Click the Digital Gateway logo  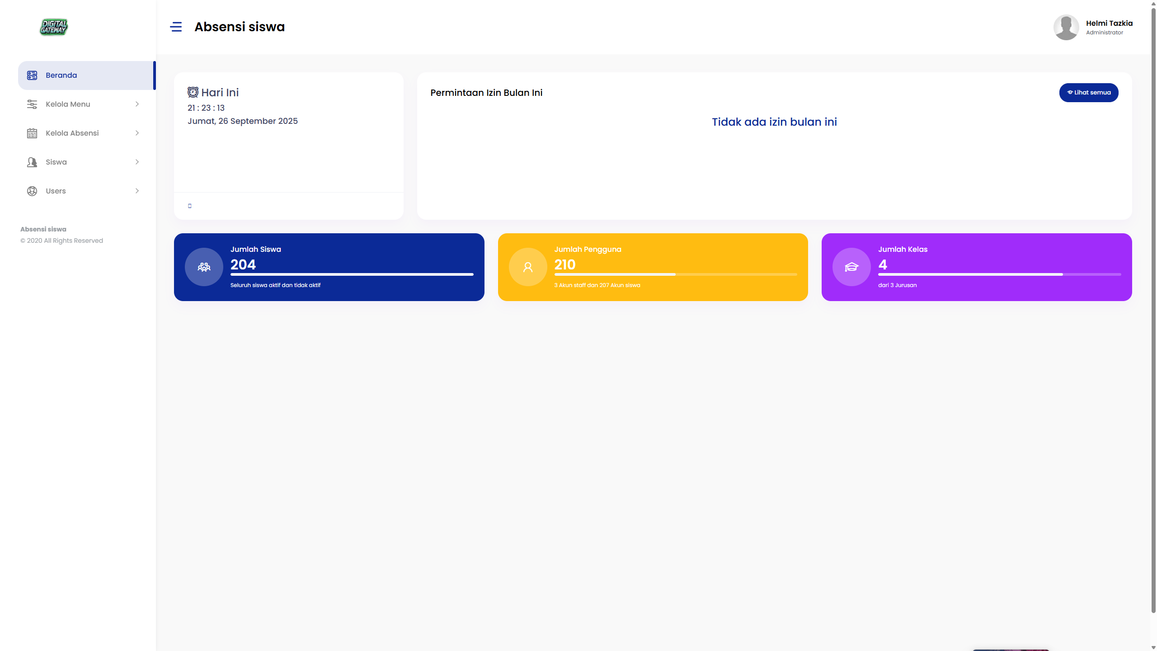click(54, 27)
